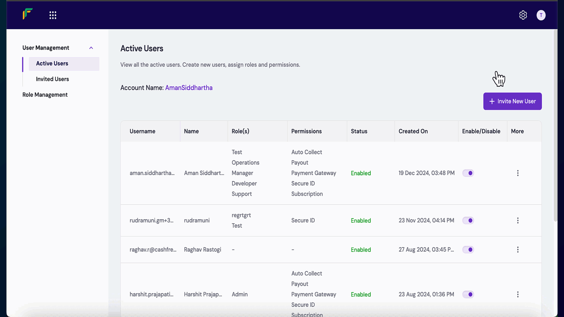Open more options for Harshit Prajapati row
Image resolution: width=564 pixels, height=317 pixels.
coord(518,294)
